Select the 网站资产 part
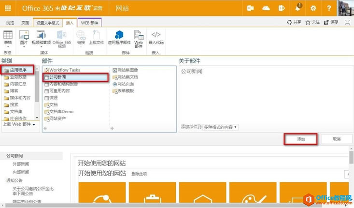Viewport: 354px width, 208px height. pyautogui.click(x=55, y=119)
